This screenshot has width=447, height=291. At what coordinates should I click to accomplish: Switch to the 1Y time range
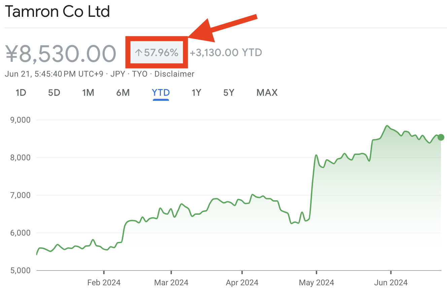(x=196, y=93)
